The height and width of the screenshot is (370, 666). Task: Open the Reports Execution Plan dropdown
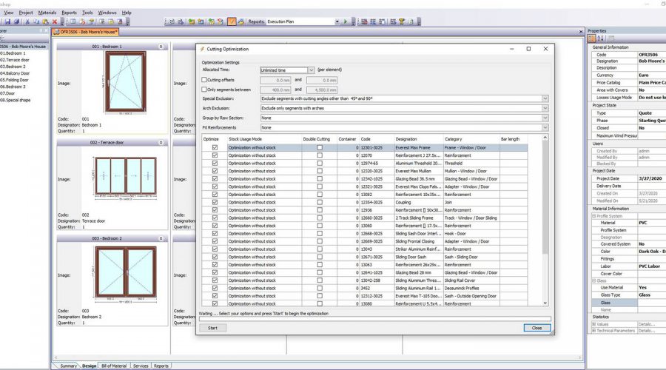click(337, 21)
